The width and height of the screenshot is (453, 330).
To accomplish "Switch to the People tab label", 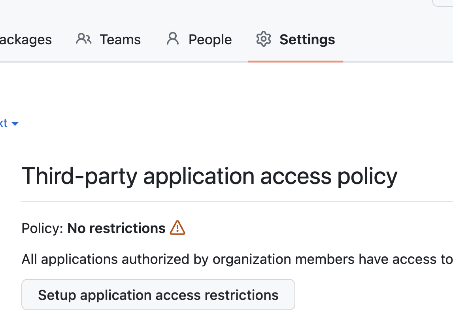I will pyautogui.click(x=210, y=40).
